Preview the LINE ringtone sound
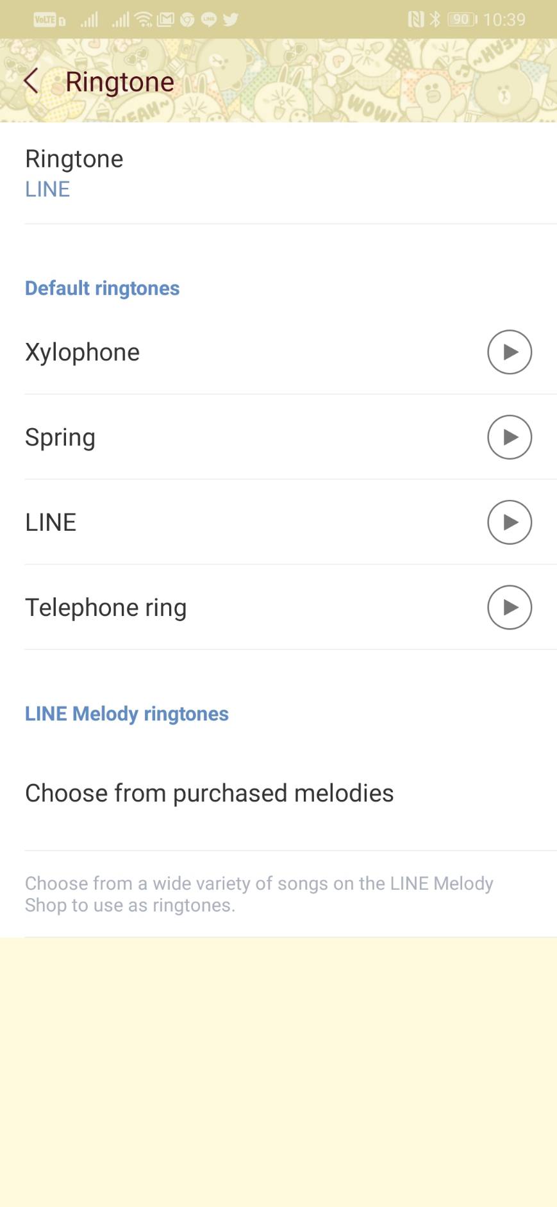The image size is (557, 1207). point(509,522)
